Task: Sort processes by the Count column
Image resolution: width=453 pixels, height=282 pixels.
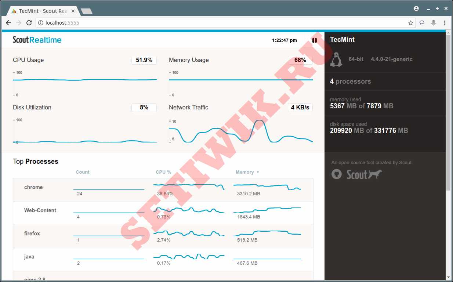Action: click(83, 172)
